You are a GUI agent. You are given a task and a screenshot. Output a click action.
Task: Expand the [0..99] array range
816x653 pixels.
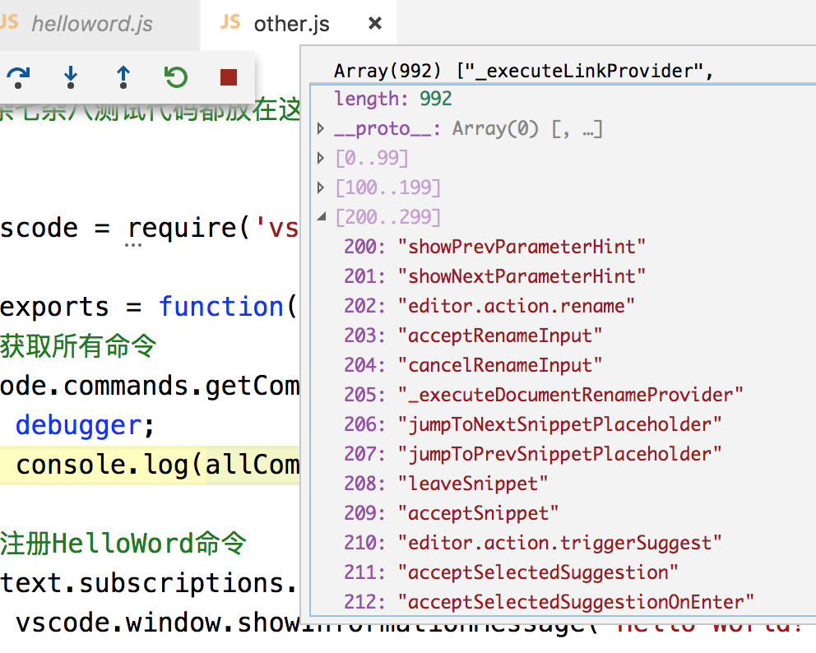point(321,158)
